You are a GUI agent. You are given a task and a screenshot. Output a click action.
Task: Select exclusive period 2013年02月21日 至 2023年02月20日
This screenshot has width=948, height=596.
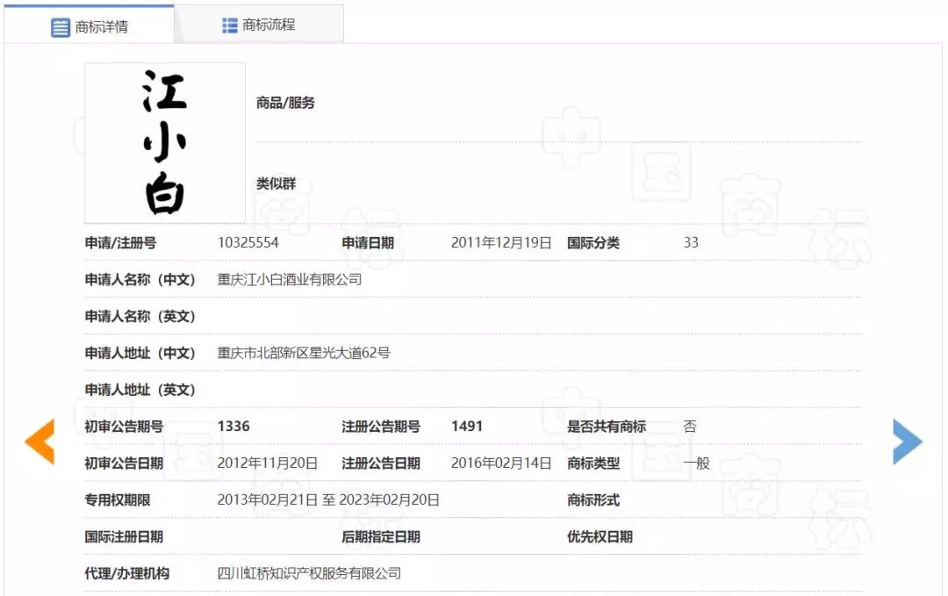[328, 500]
